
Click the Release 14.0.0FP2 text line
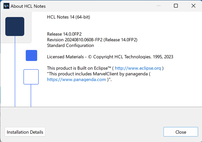64,34
